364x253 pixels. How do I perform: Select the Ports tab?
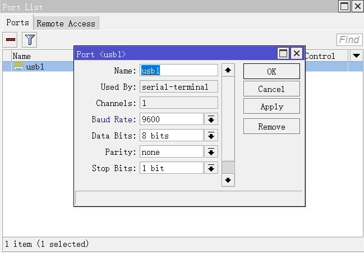(17, 23)
